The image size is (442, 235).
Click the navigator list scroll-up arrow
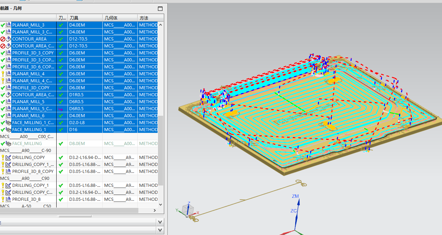[x=161, y=25]
